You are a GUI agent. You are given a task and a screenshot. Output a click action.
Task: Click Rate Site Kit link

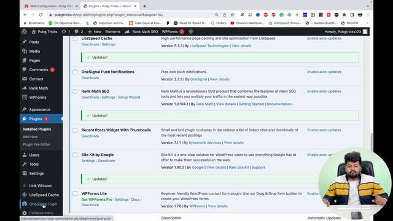click(239, 168)
